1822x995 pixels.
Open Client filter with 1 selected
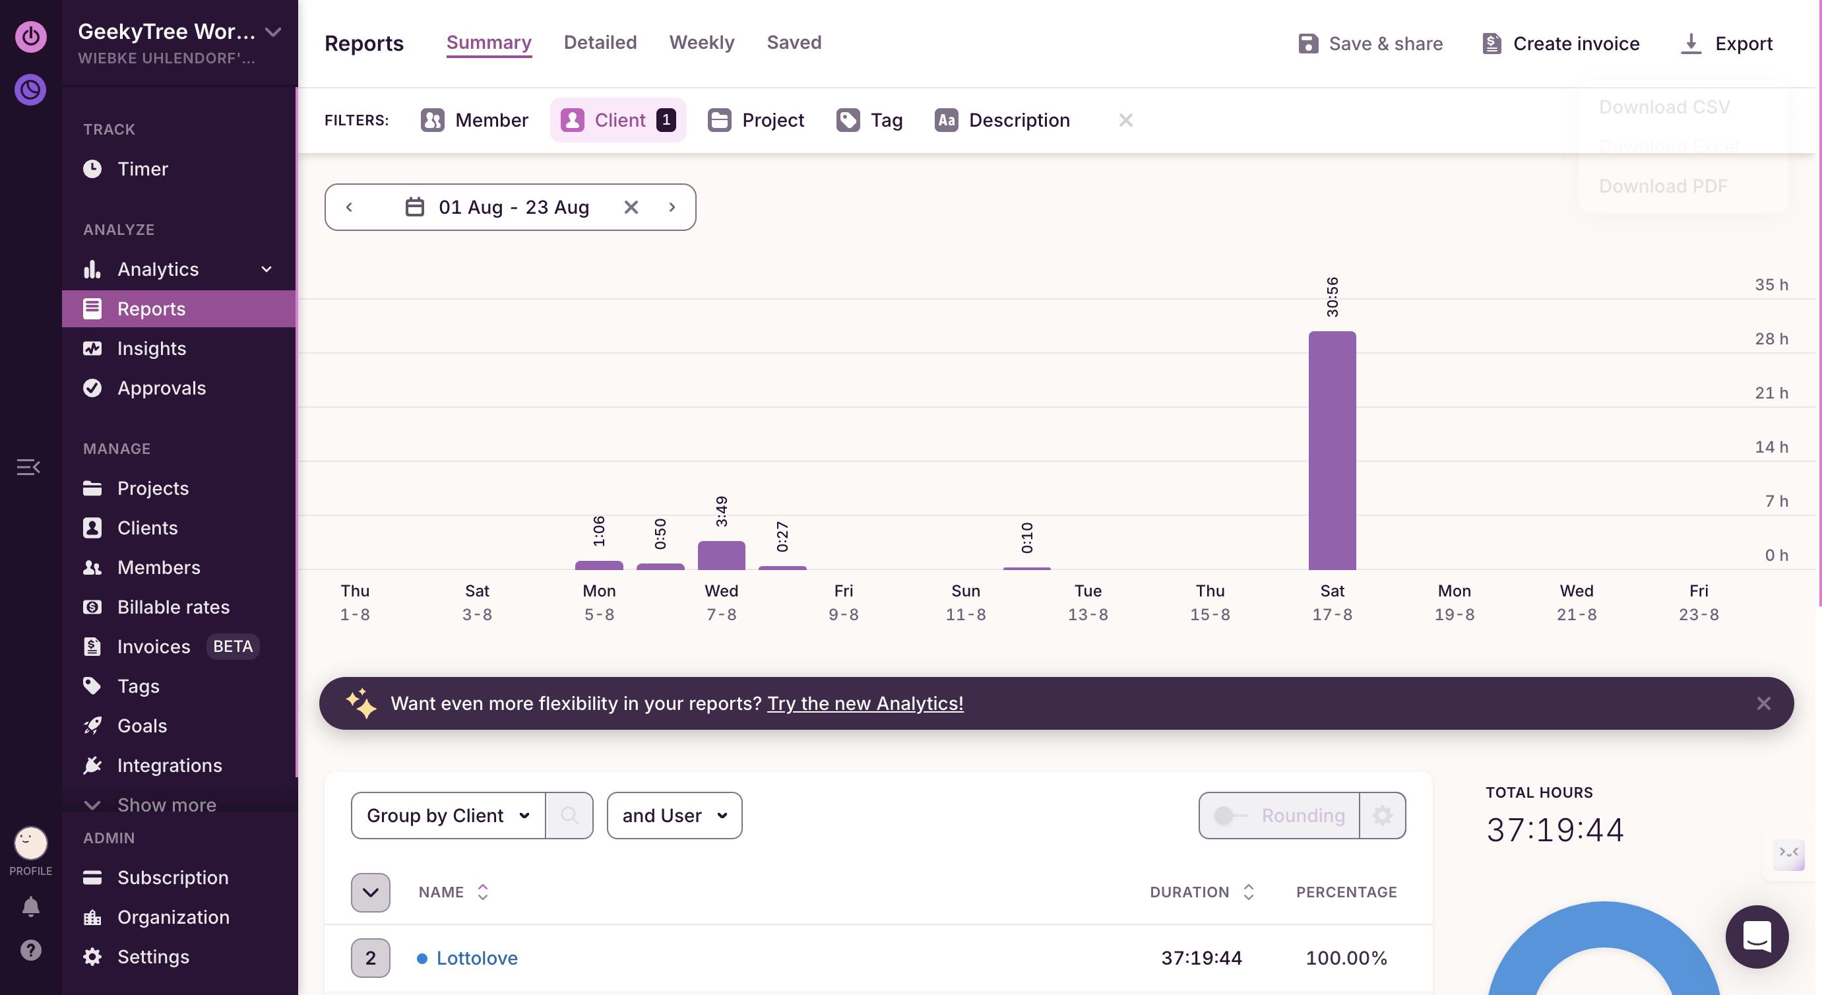pyautogui.click(x=618, y=120)
